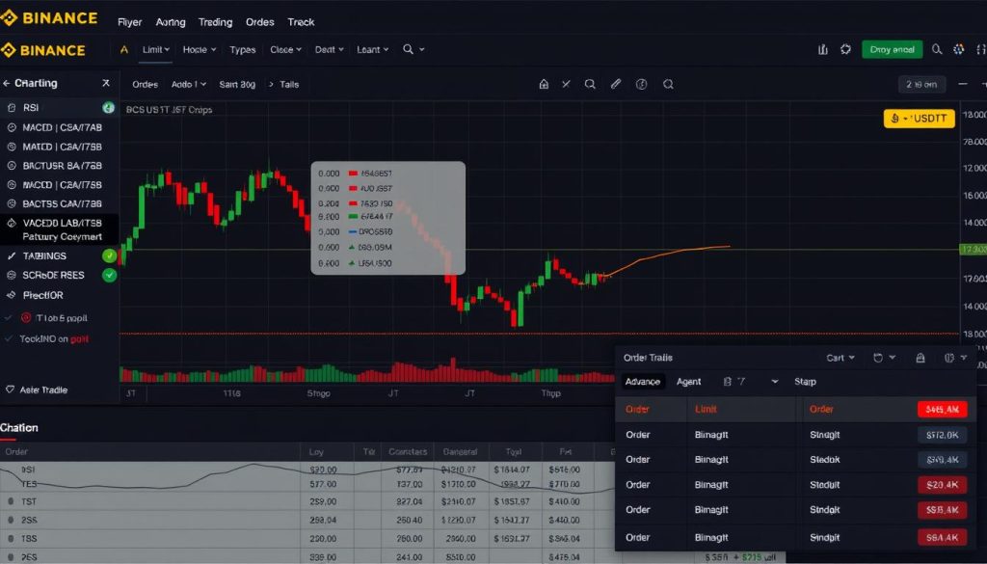
Task: Click the red circle icon beside IT lob 5 popil
Action: pyautogui.click(x=26, y=318)
